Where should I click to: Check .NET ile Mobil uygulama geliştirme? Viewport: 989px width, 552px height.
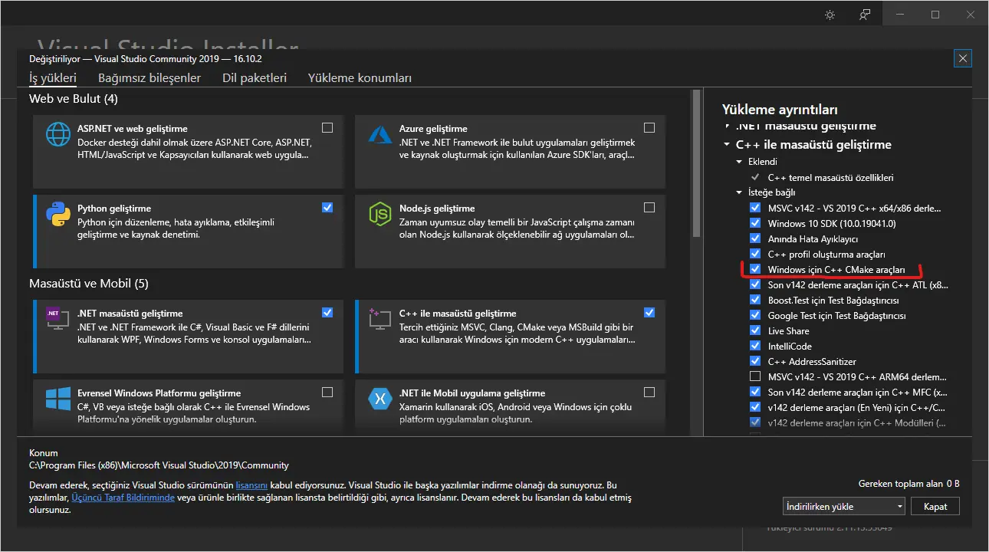(649, 393)
